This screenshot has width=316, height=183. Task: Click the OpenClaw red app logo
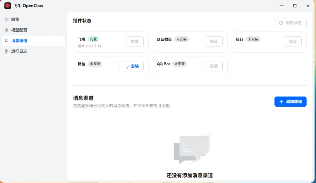pyautogui.click(x=8, y=6)
